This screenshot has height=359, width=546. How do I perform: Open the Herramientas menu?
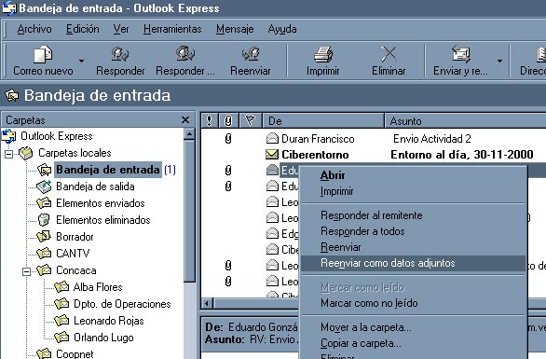(x=172, y=29)
